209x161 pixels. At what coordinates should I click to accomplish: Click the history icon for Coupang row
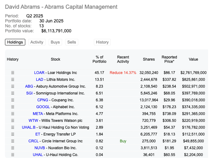pyautogui.click(x=13, y=100)
